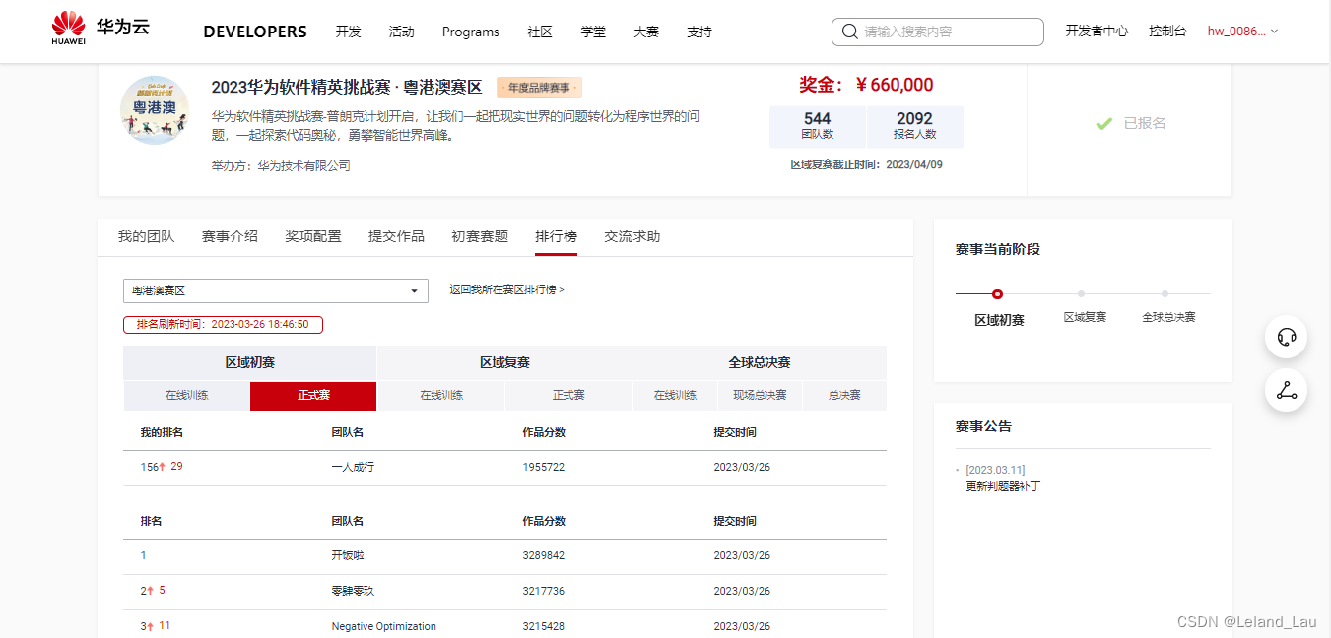Click the search magnifier icon
Screen dimensions: 1331x638
[849, 32]
